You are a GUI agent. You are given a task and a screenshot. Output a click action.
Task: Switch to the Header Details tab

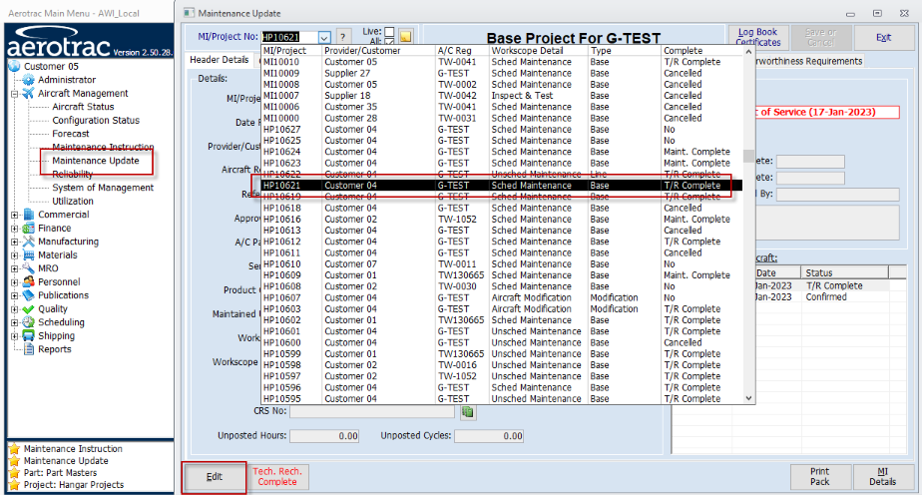point(220,60)
